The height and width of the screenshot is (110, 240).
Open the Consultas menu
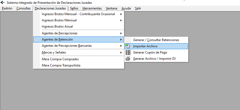pyautogui.click(x=23, y=8)
